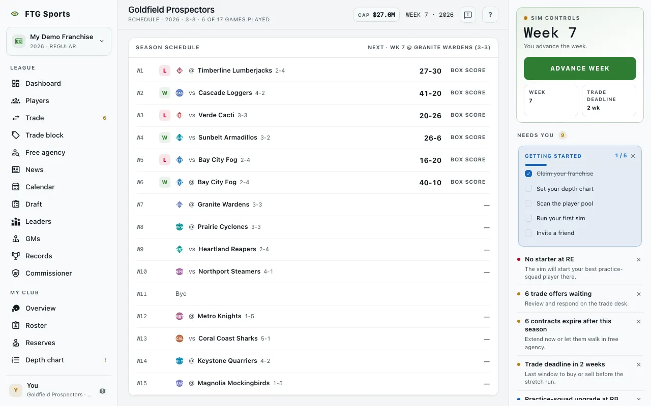Open the Commissioner shield icon
Screen dimensions: 651x406
[16, 273]
